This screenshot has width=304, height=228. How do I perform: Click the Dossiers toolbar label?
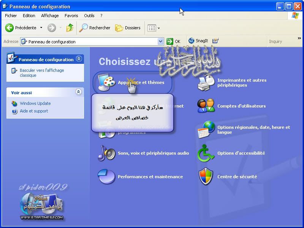click(x=133, y=28)
